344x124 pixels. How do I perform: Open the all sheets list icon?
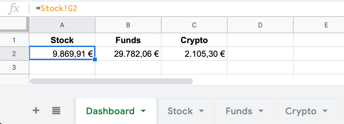click(x=56, y=110)
